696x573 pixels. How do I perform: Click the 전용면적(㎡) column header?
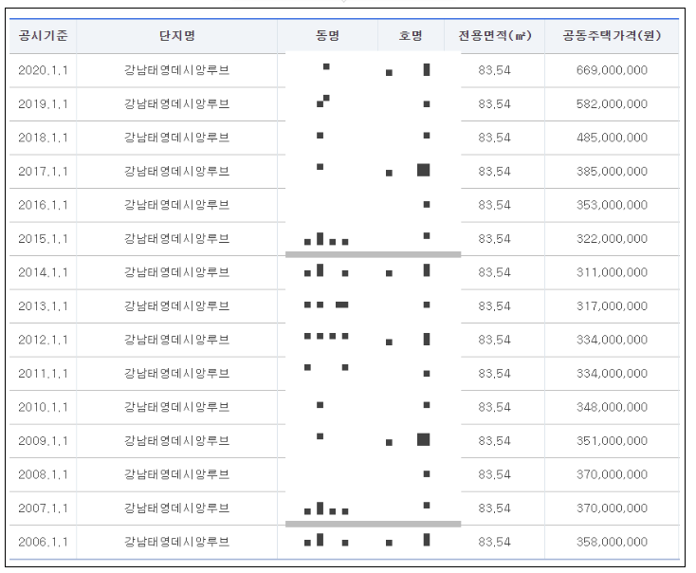tap(494, 35)
